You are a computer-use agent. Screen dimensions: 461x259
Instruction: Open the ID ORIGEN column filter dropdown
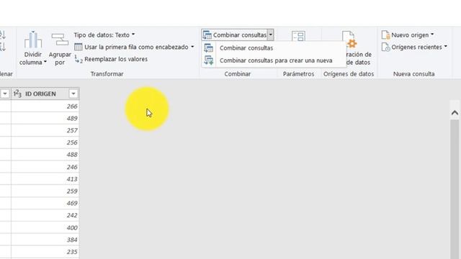pos(73,94)
